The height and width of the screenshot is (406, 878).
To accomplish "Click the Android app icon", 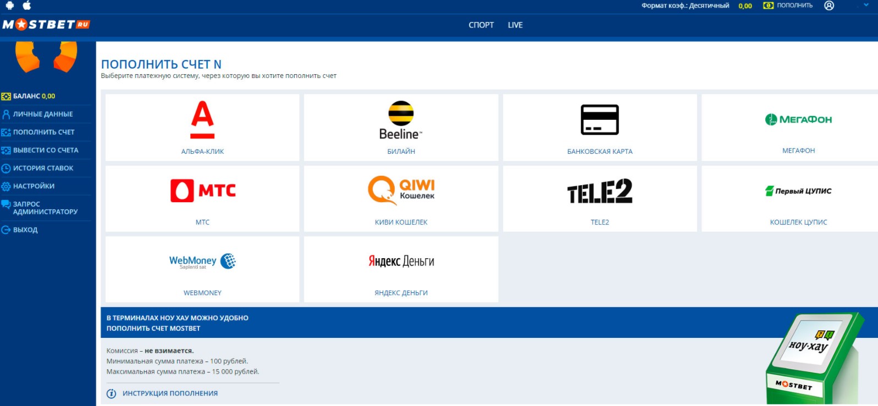I will coord(9,5).
